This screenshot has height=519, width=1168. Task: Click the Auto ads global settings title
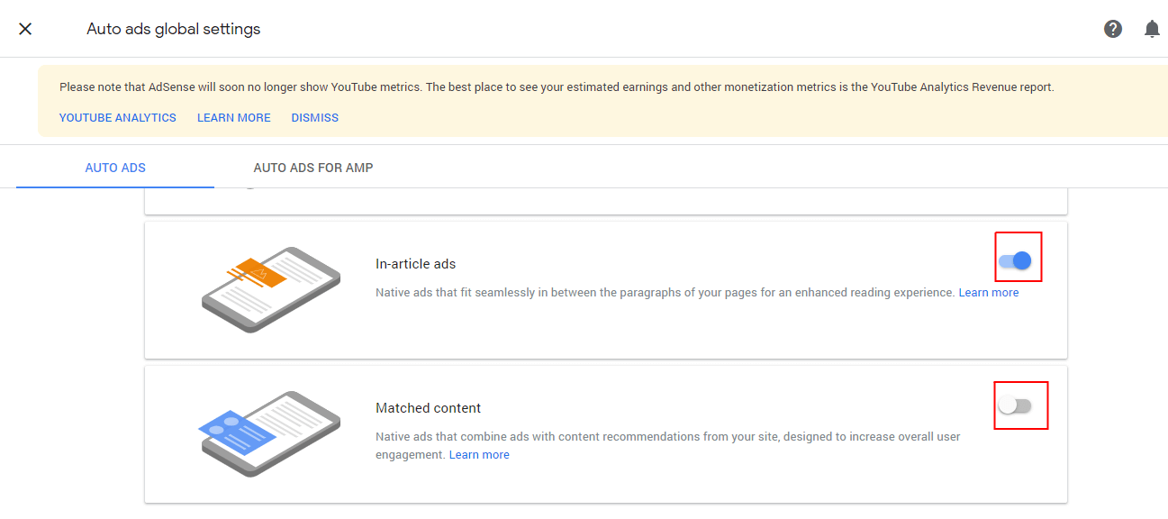pos(174,29)
